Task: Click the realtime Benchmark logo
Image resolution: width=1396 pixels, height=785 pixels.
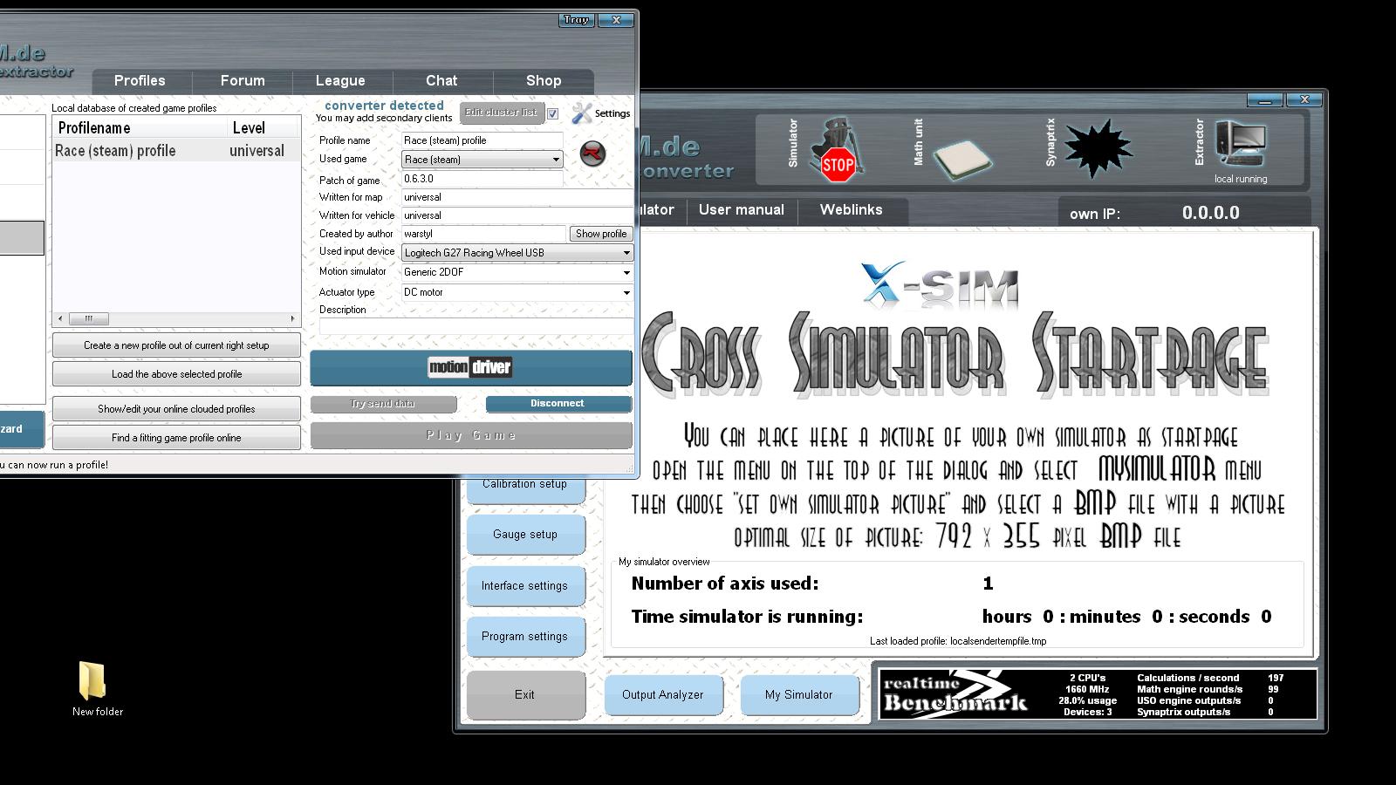Action: click(956, 694)
